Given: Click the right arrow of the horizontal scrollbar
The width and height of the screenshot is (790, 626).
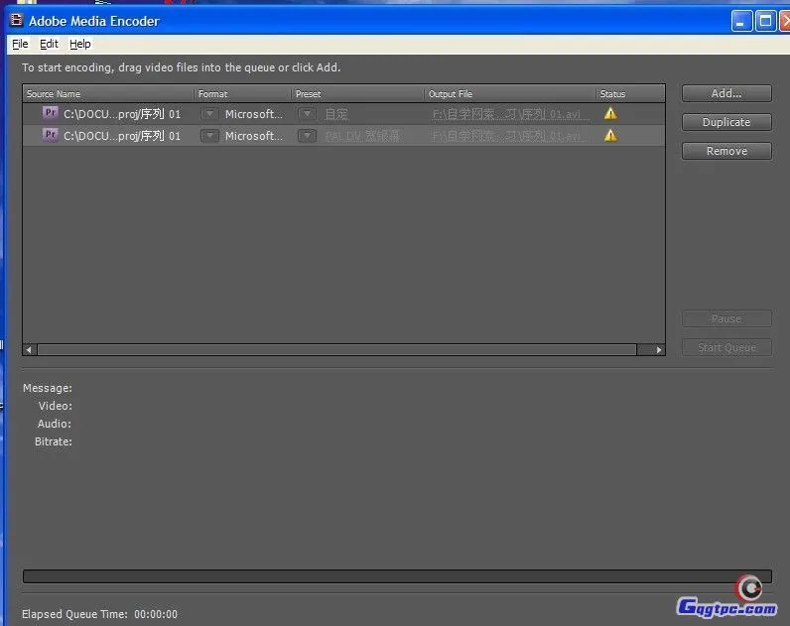Looking at the screenshot, I should [x=658, y=349].
